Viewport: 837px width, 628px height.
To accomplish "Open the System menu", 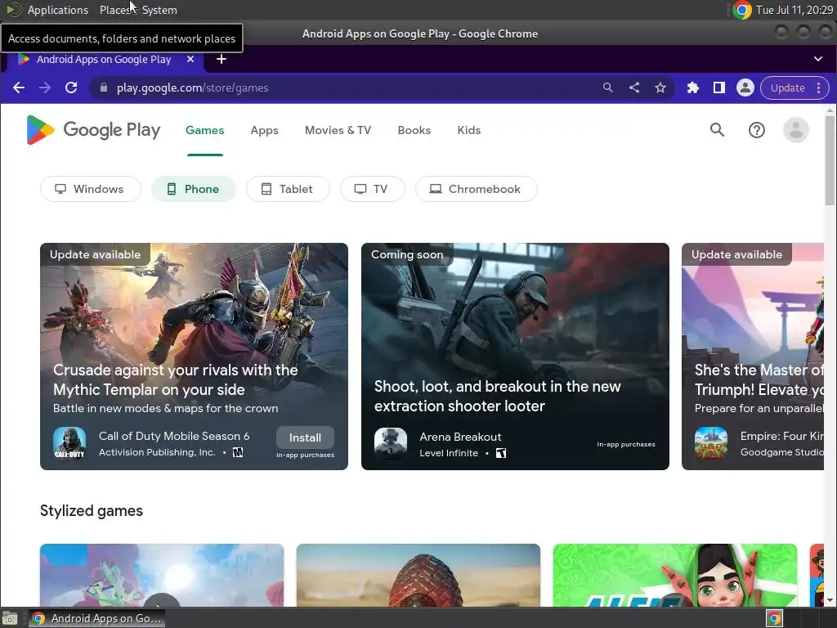I will pyautogui.click(x=159, y=10).
